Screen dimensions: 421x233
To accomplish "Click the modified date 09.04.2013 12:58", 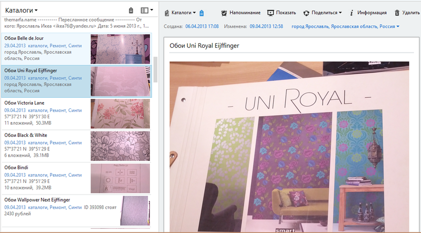I will pyautogui.click(x=266, y=26).
